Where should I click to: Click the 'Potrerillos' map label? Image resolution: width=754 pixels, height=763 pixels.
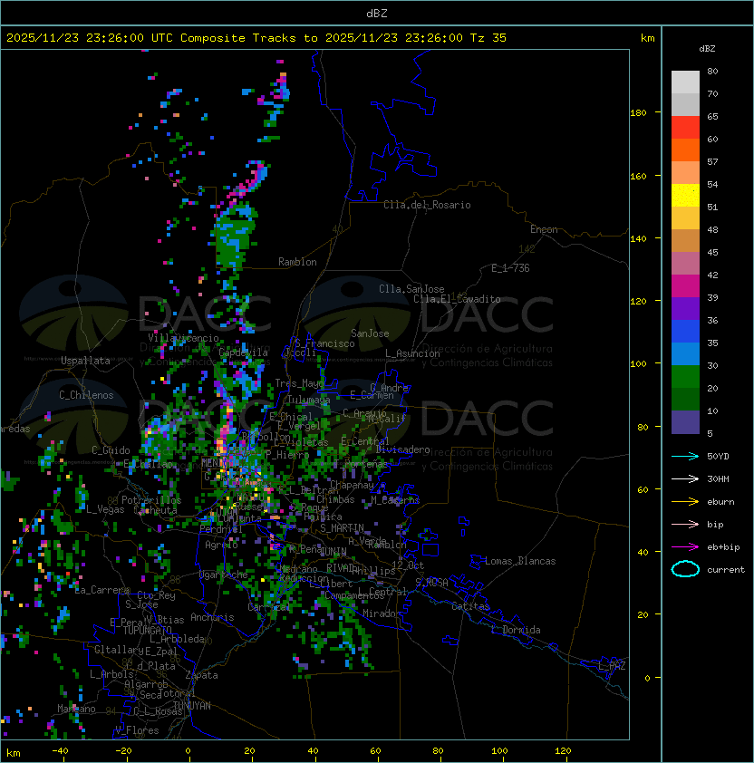pos(151,500)
